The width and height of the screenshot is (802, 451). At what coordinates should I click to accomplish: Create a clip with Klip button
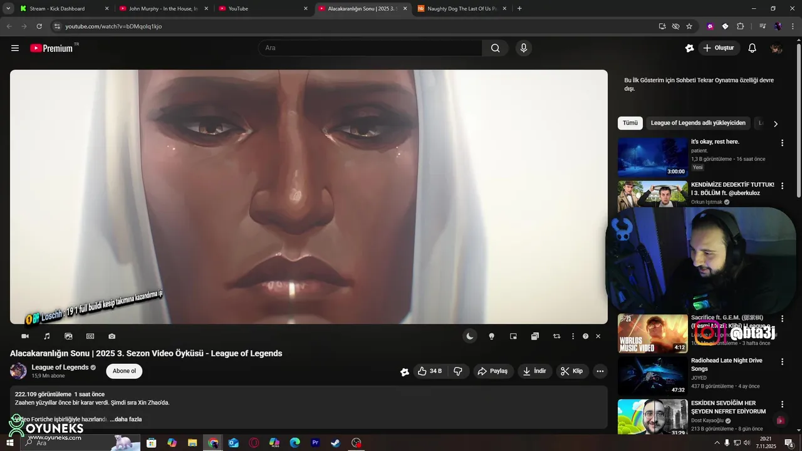pyautogui.click(x=571, y=371)
